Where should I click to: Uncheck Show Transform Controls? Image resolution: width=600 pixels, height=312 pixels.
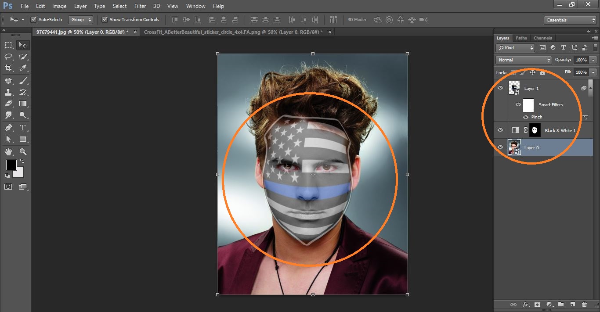[x=104, y=19]
